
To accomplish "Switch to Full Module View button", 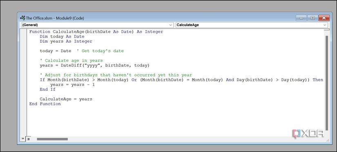I will 28,139.
